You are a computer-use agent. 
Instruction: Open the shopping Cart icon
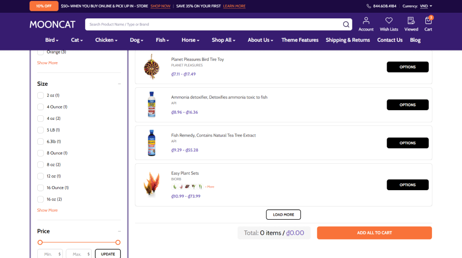pos(428,20)
